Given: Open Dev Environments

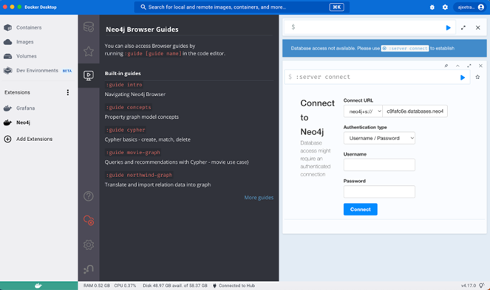Looking at the screenshot, I should coord(37,71).
